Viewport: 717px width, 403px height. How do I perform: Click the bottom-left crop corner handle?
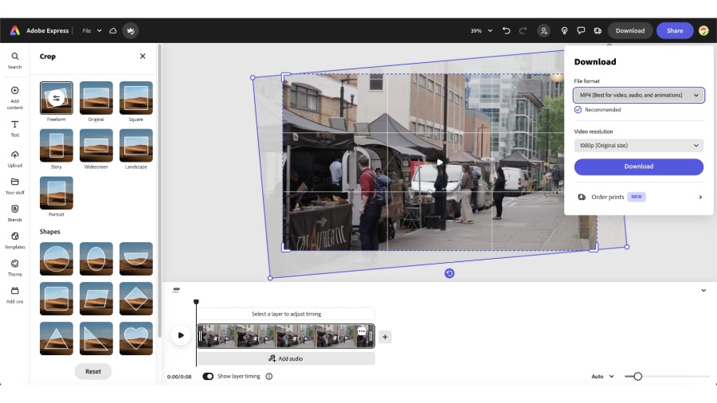(x=286, y=247)
